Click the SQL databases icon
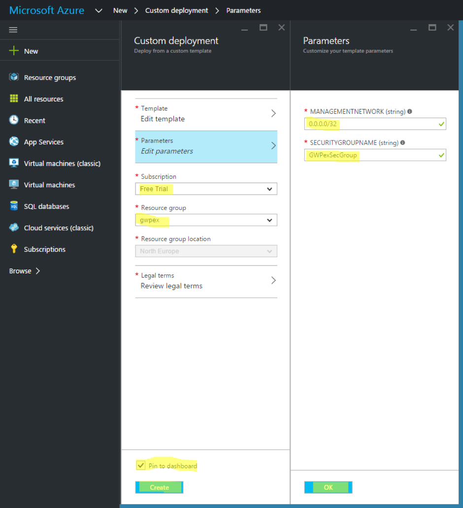This screenshot has height=508, width=463. tap(14, 206)
